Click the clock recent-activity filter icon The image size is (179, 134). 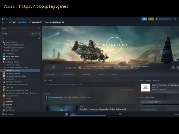click(x=36, y=34)
